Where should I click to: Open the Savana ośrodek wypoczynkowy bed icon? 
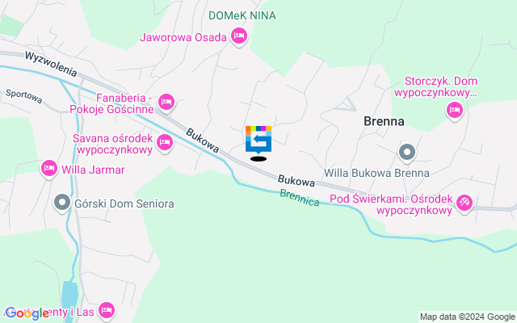coord(165,143)
